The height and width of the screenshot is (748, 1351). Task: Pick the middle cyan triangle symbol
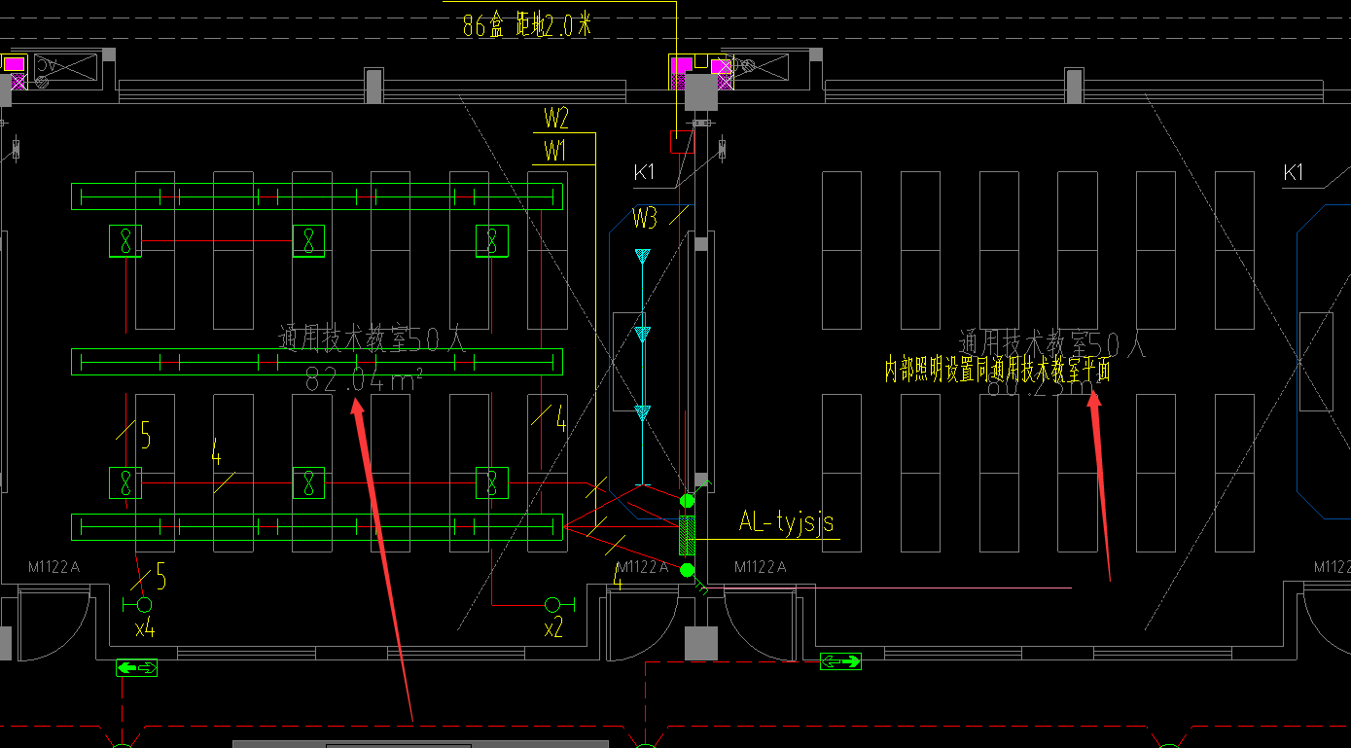click(642, 335)
